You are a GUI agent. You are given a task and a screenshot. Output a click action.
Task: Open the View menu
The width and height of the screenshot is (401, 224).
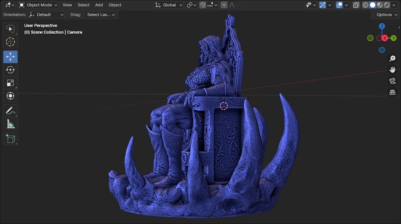pos(67,5)
